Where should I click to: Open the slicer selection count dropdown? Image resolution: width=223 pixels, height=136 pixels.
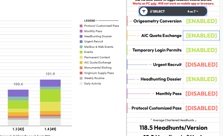coord(193,11)
